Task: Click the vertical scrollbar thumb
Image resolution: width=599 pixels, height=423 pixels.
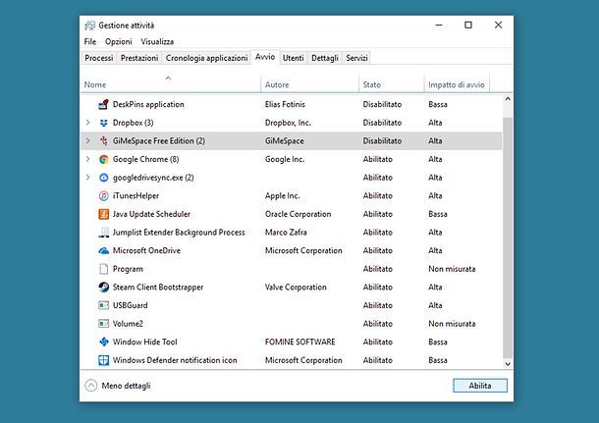Action: (508, 238)
